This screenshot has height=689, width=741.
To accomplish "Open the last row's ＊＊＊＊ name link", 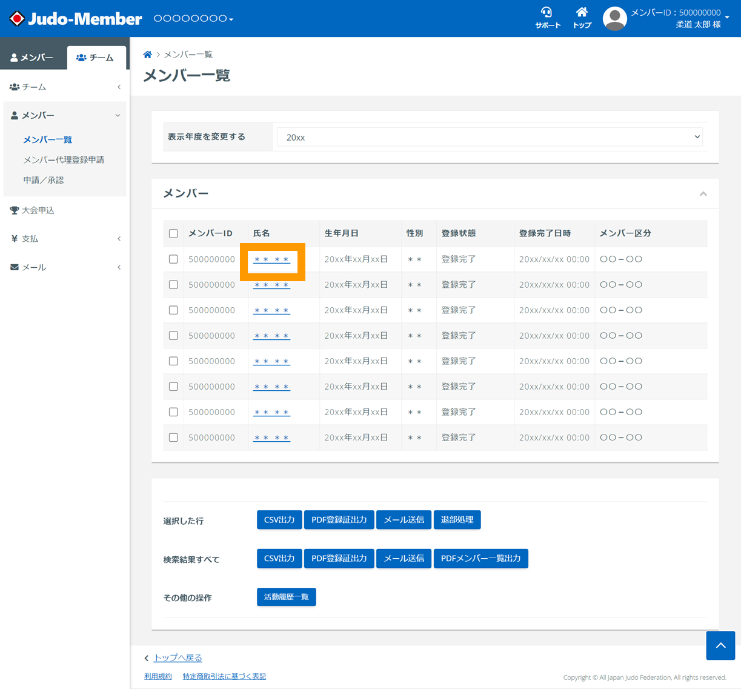I will [x=271, y=438].
